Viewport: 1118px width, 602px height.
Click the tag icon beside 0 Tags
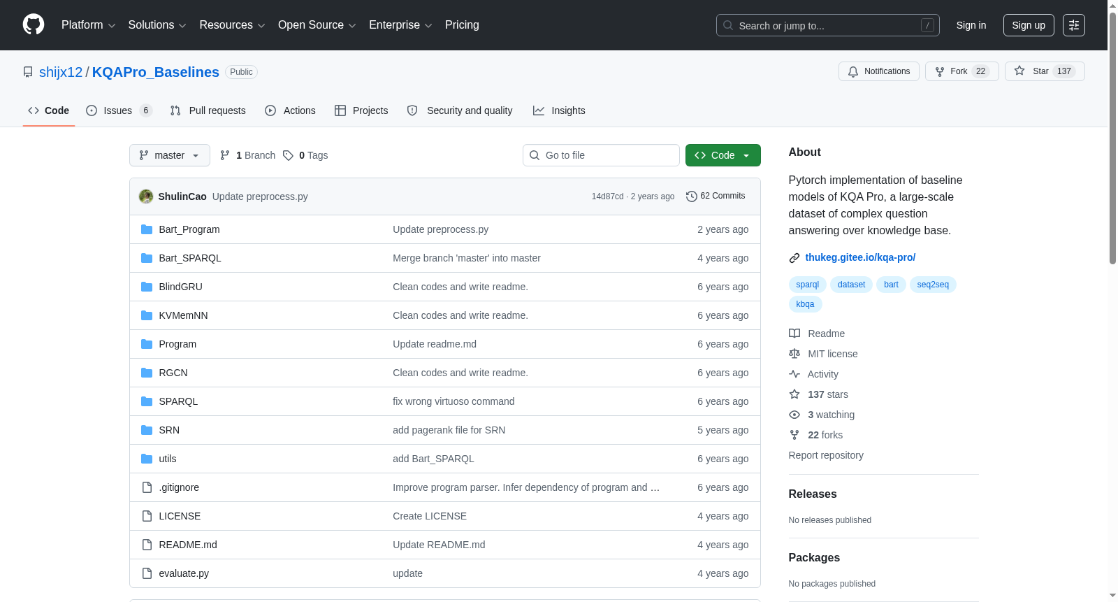tap(288, 155)
